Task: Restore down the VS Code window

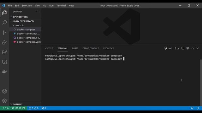Action: (x=189, y=6)
